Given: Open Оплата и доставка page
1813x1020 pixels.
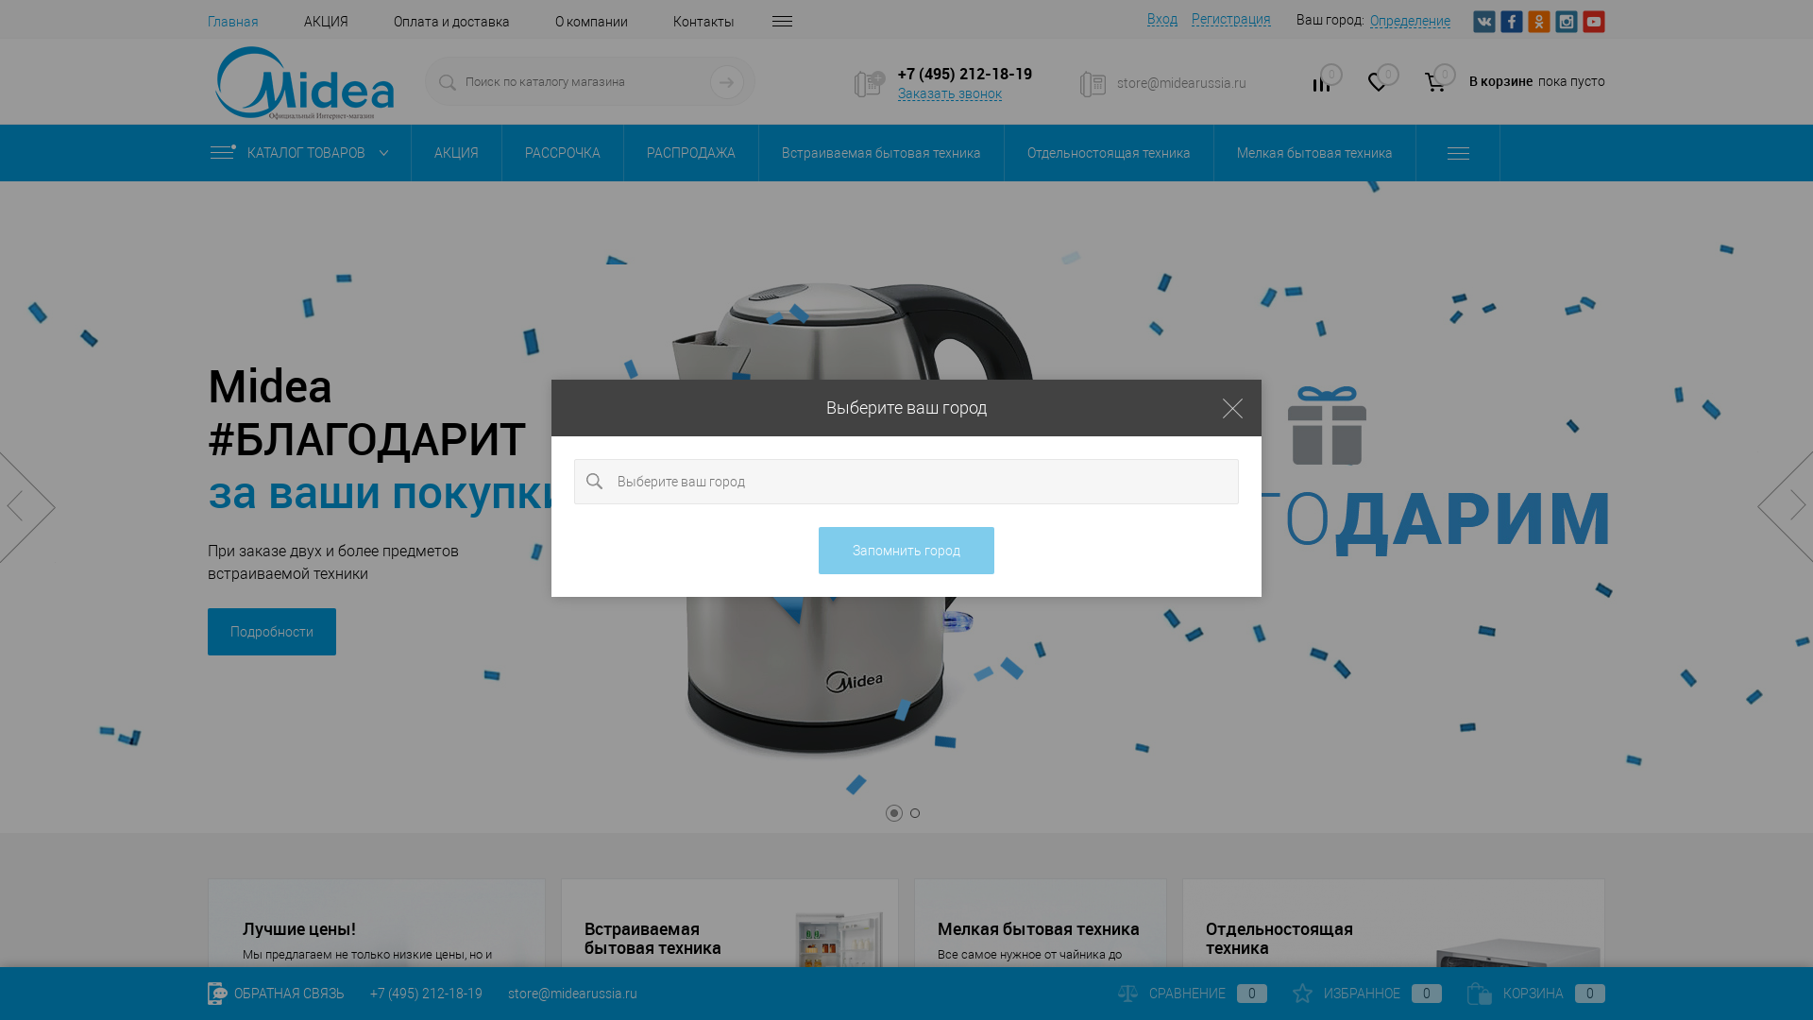Looking at the screenshot, I should pyautogui.click(x=451, y=22).
